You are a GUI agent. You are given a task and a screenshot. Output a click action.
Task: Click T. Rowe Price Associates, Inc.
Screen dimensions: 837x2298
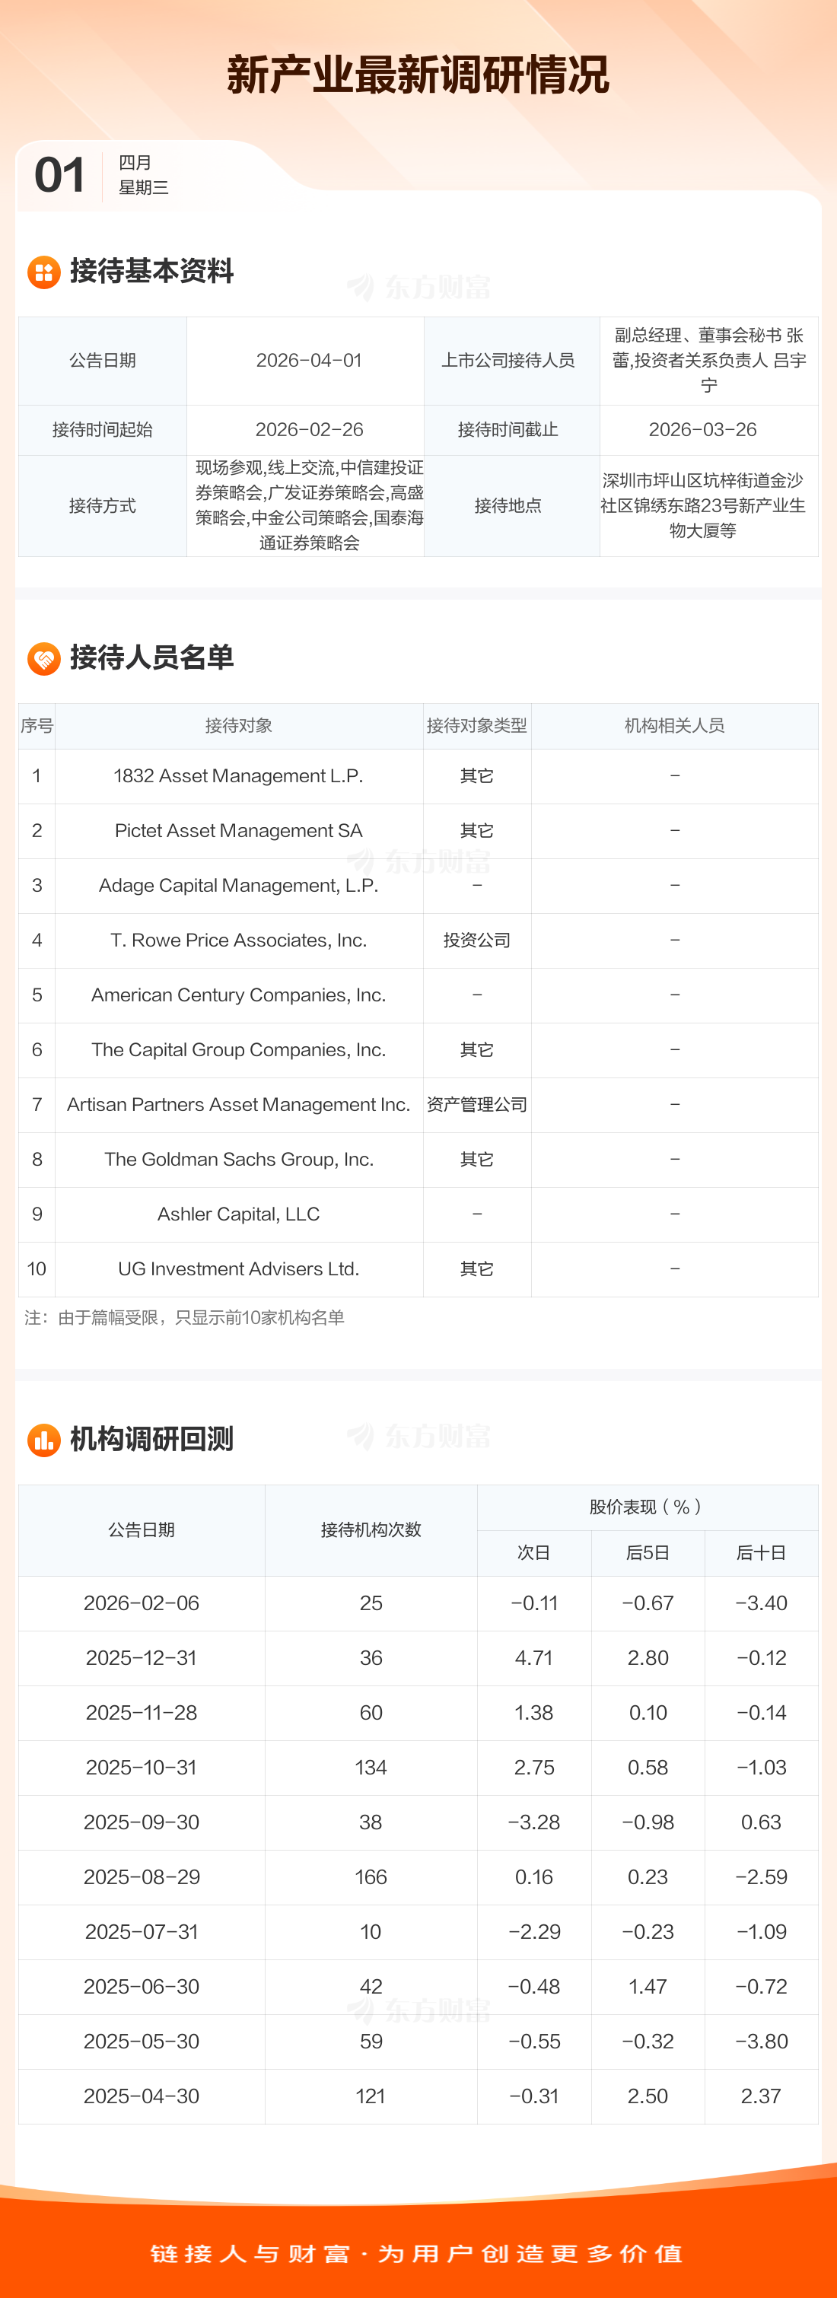[238, 941]
